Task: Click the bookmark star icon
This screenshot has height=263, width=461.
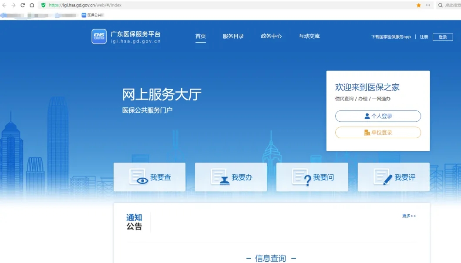Action: 418,5
